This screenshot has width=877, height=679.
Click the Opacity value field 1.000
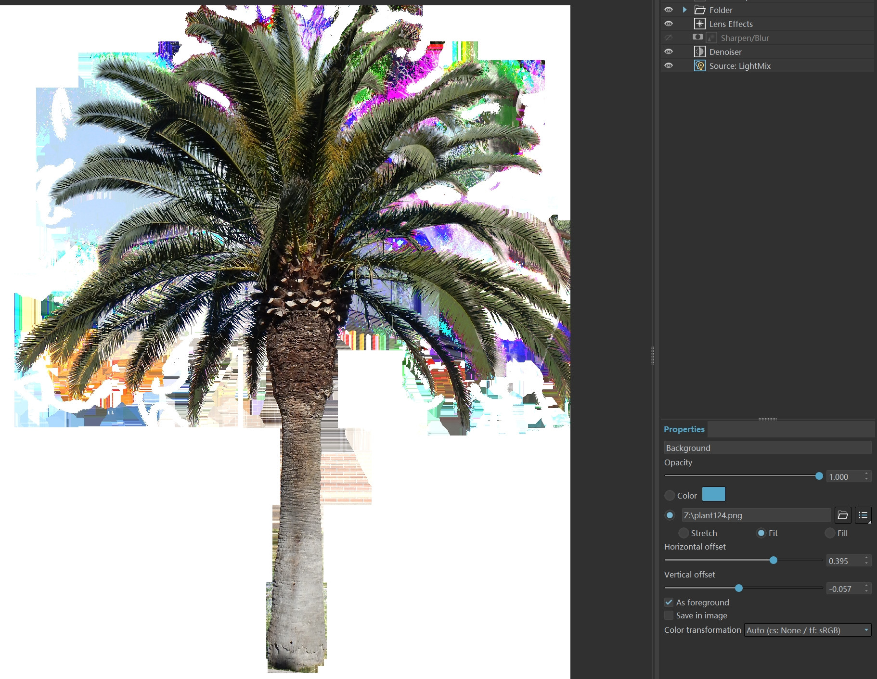click(844, 476)
